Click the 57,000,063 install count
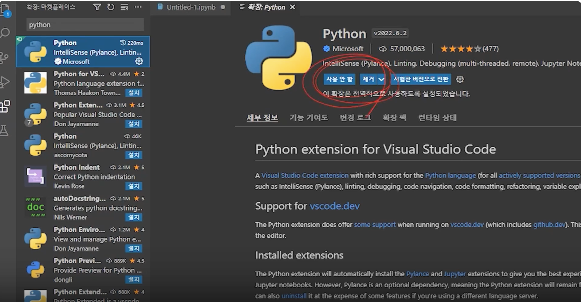 coord(402,49)
